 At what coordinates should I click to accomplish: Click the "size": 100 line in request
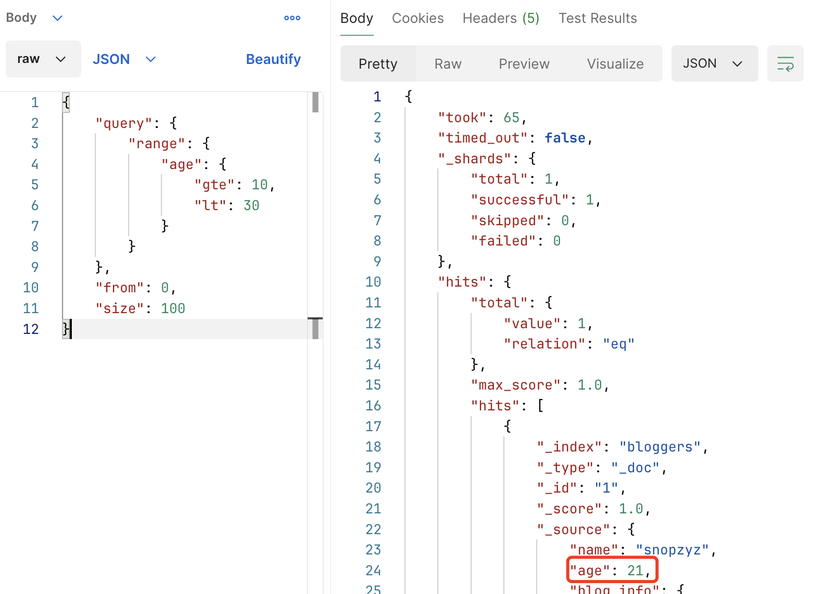pyautogui.click(x=140, y=308)
